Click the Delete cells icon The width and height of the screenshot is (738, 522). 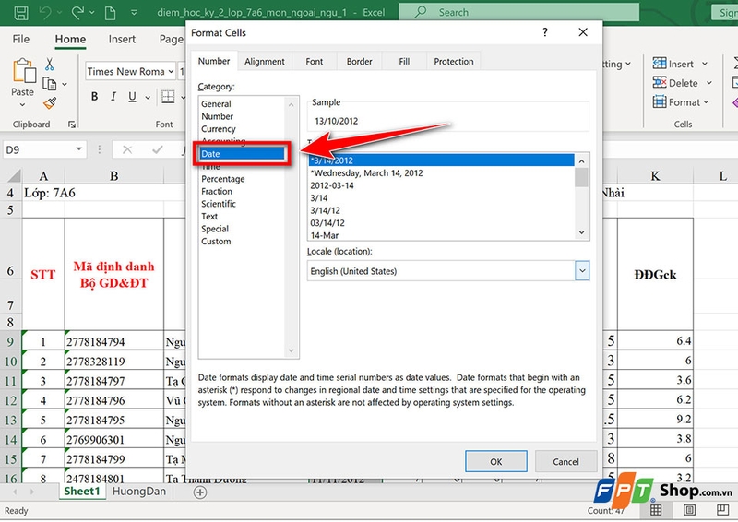tap(660, 82)
